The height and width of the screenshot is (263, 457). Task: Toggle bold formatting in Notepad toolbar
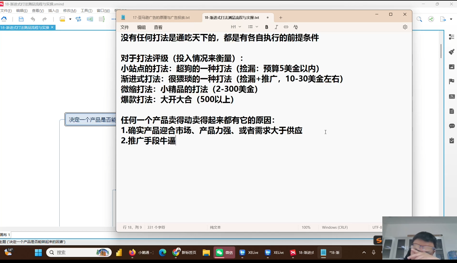tap(267, 27)
